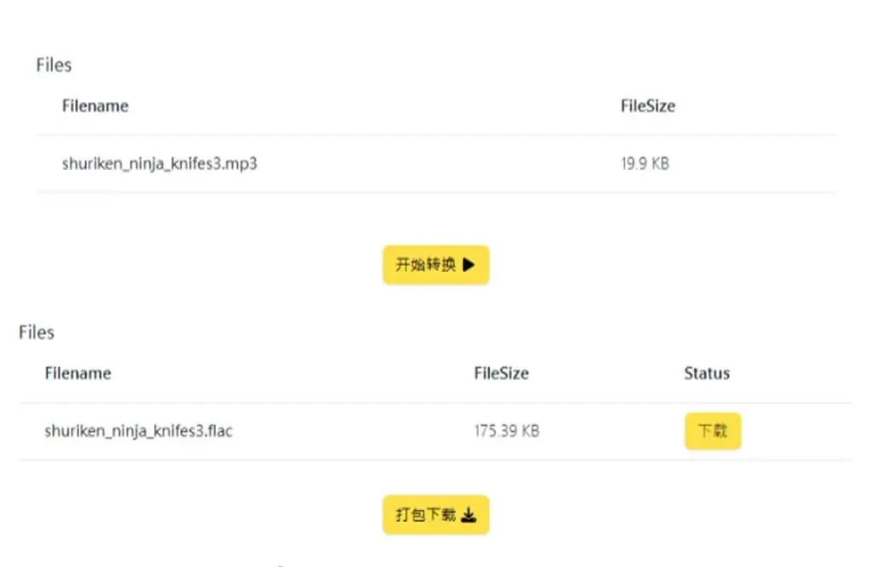
Task: Click the 19.9 KB file size value
Action: 645,163
